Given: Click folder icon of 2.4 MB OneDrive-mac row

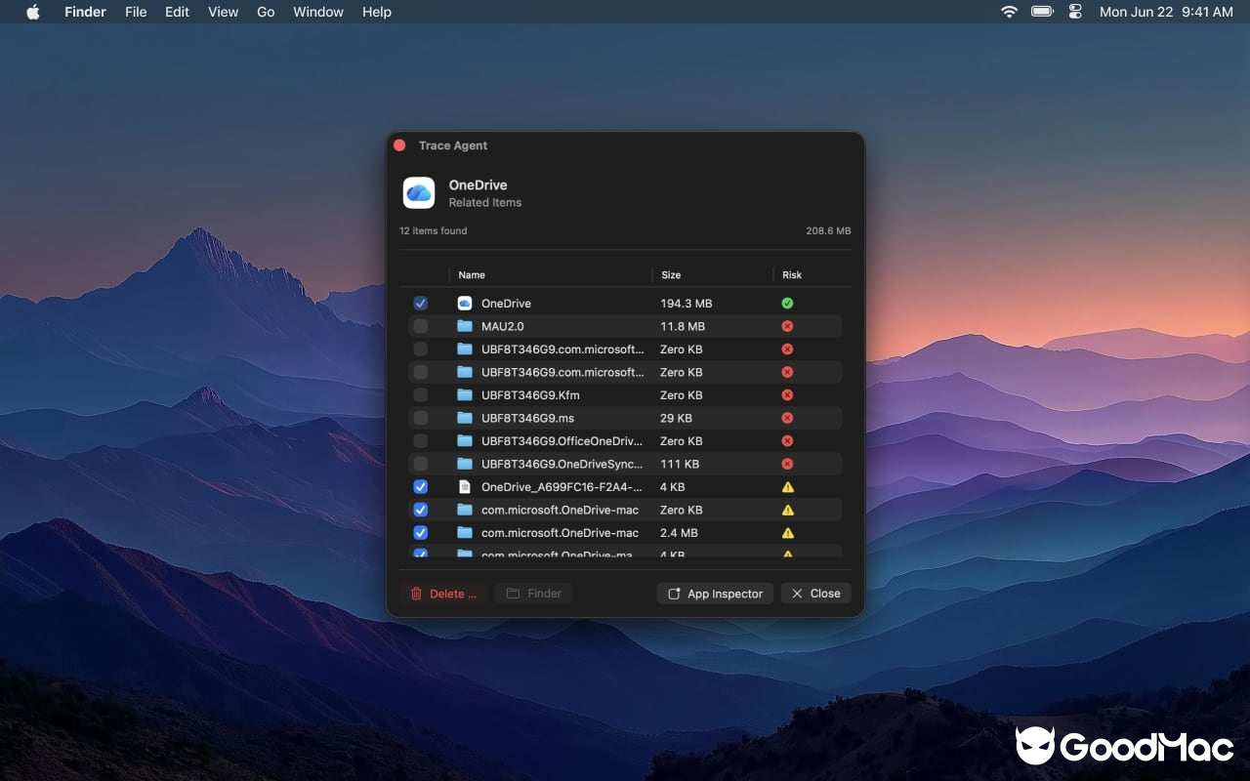Looking at the screenshot, I should point(465,533).
